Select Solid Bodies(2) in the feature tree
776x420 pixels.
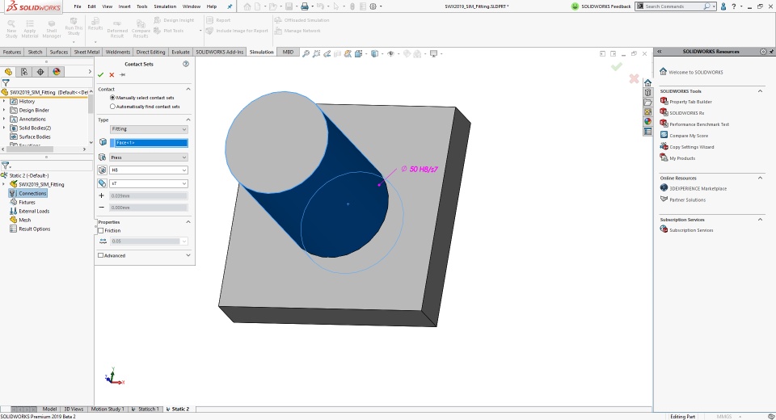pos(35,128)
